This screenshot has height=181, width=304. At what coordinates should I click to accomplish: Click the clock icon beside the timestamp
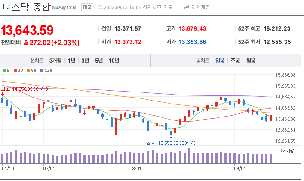point(100,8)
